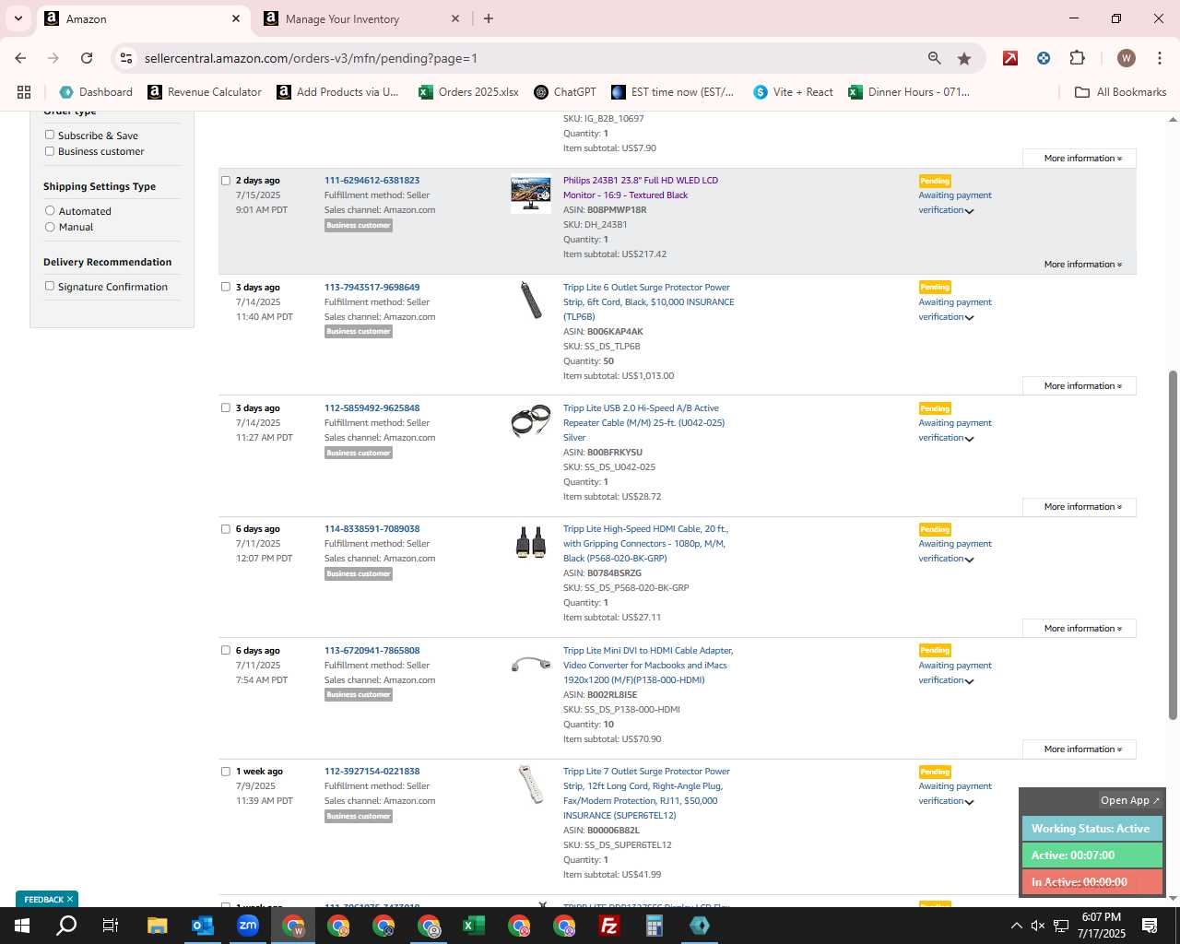Viewport: 1180px width, 944px height.
Task: Expand More information for HDMI Cable order
Action: 1080,629
